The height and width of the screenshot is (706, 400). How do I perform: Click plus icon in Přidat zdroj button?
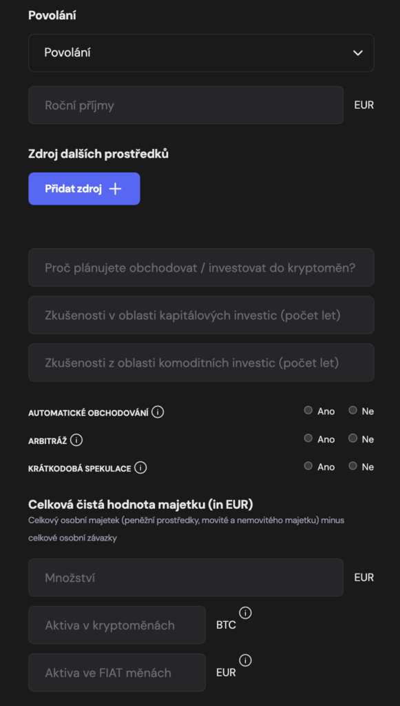[x=116, y=189]
